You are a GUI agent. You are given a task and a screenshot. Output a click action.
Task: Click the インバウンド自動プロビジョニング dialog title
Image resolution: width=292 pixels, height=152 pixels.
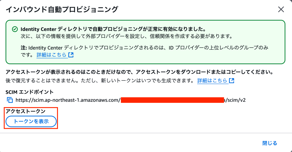tap(62, 9)
